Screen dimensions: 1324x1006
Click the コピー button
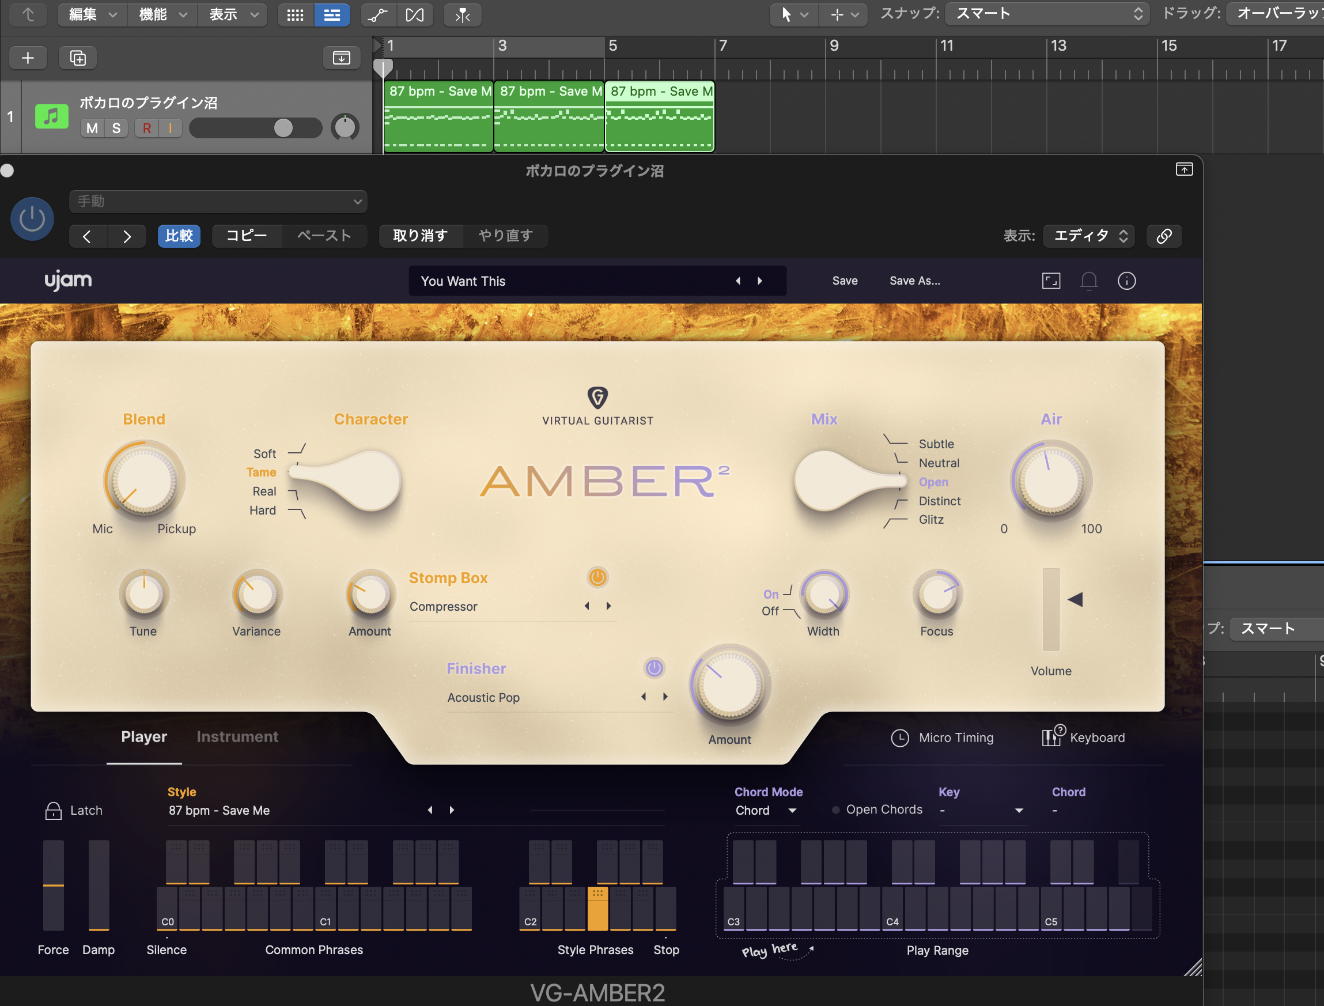247,236
